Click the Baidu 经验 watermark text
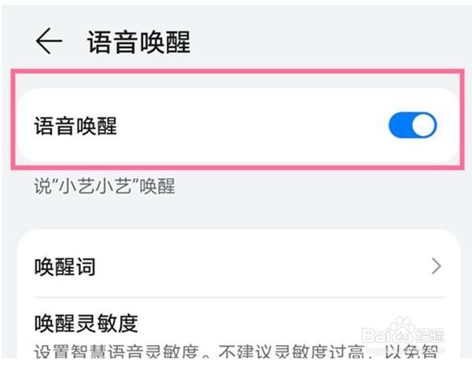This screenshot has width=472, height=367. pyautogui.click(x=430, y=335)
